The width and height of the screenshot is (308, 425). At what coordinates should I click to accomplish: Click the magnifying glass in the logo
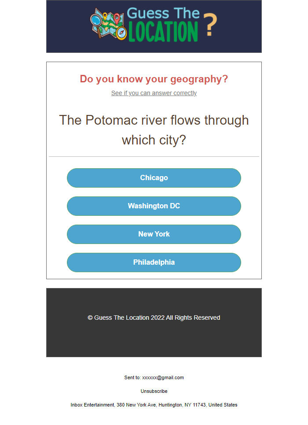point(96,20)
